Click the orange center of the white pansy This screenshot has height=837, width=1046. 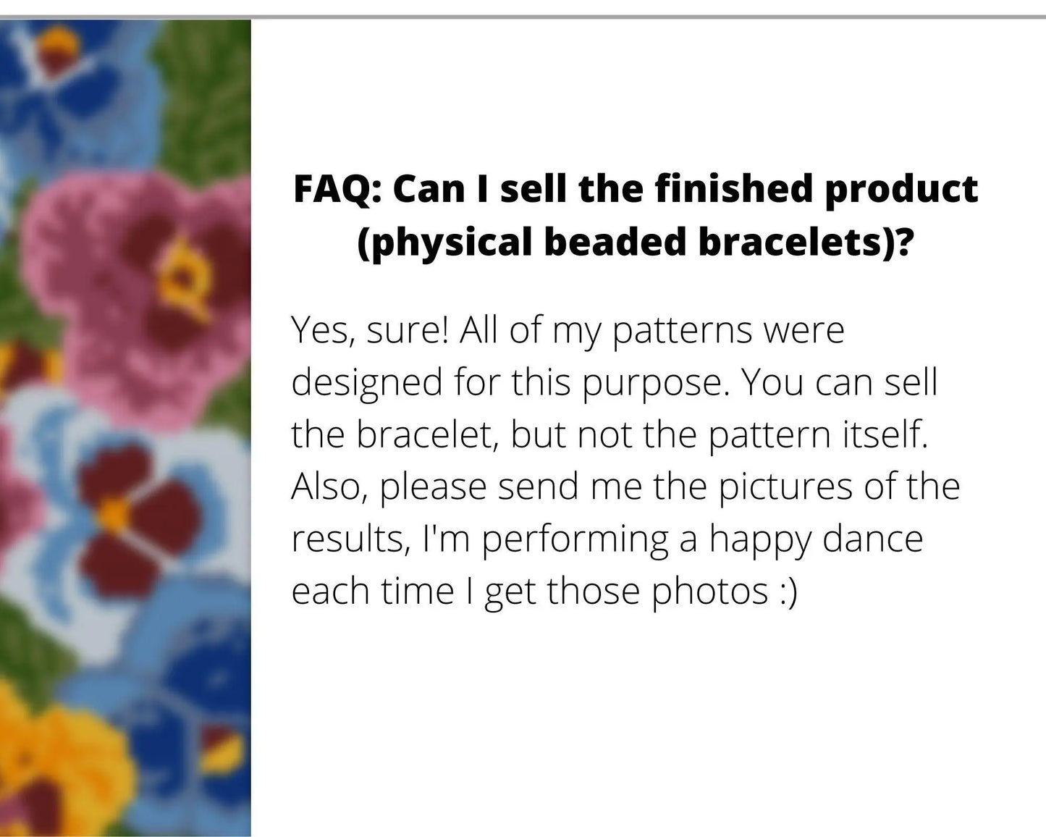[114, 514]
